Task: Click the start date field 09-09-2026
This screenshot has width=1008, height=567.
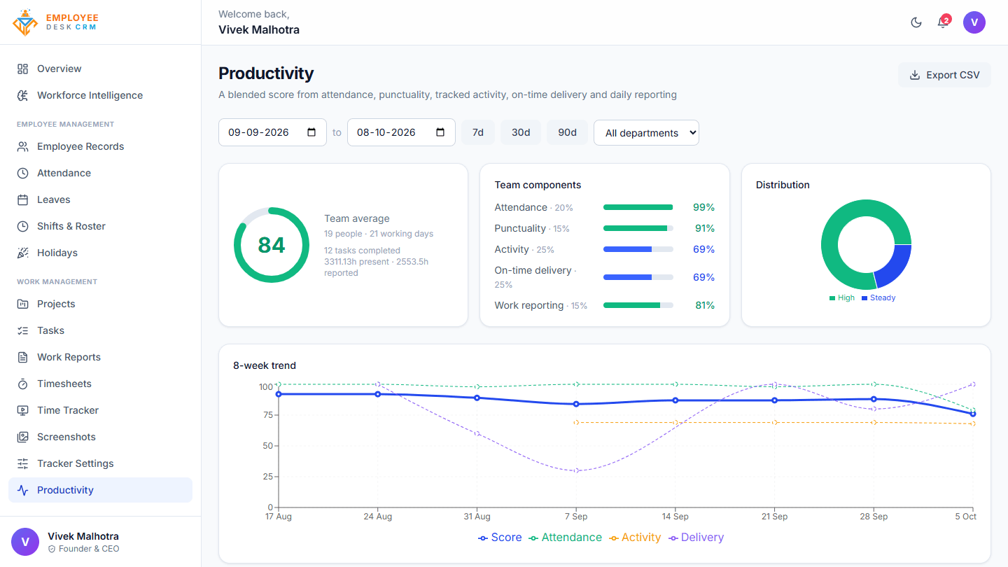Action: (272, 132)
